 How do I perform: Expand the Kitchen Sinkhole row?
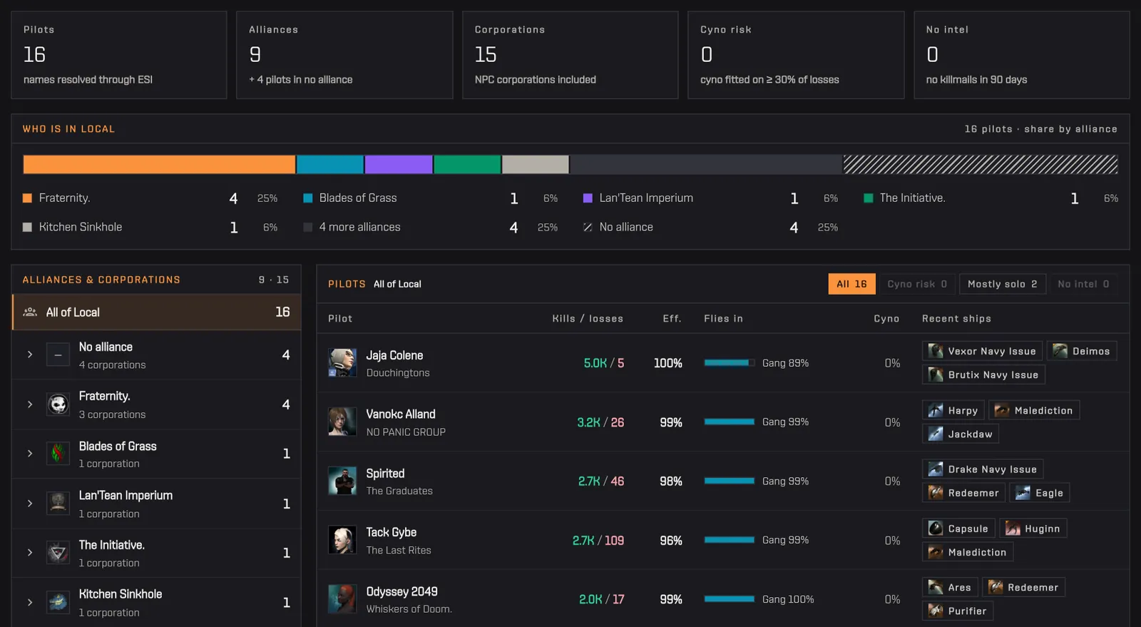pos(30,603)
